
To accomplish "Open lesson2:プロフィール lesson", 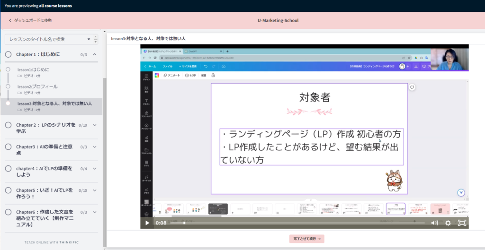I will click(37, 86).
